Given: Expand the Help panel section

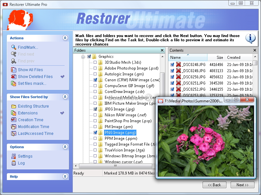Looking at the screenshot, I should (65, 176).
